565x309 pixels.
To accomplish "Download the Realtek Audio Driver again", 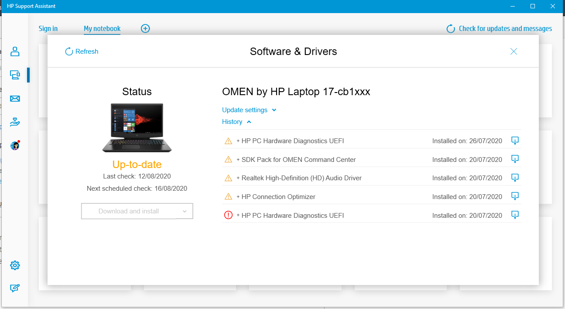I will (515, 178).
